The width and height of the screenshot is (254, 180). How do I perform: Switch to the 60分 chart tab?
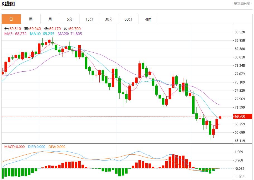[128, 19]
